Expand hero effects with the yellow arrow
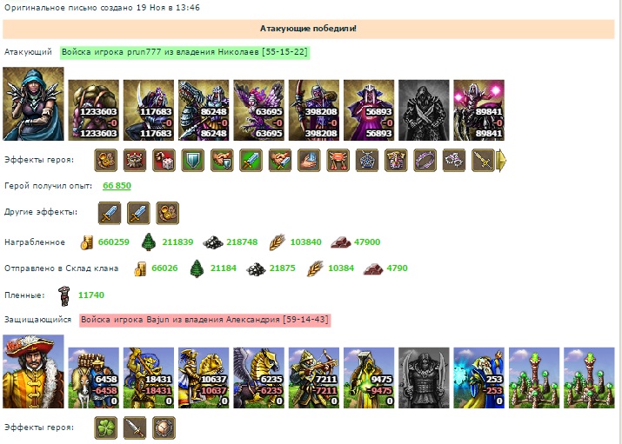Image resolution: width=622 pixels, height=444 pixels. (x=502, y=161)
